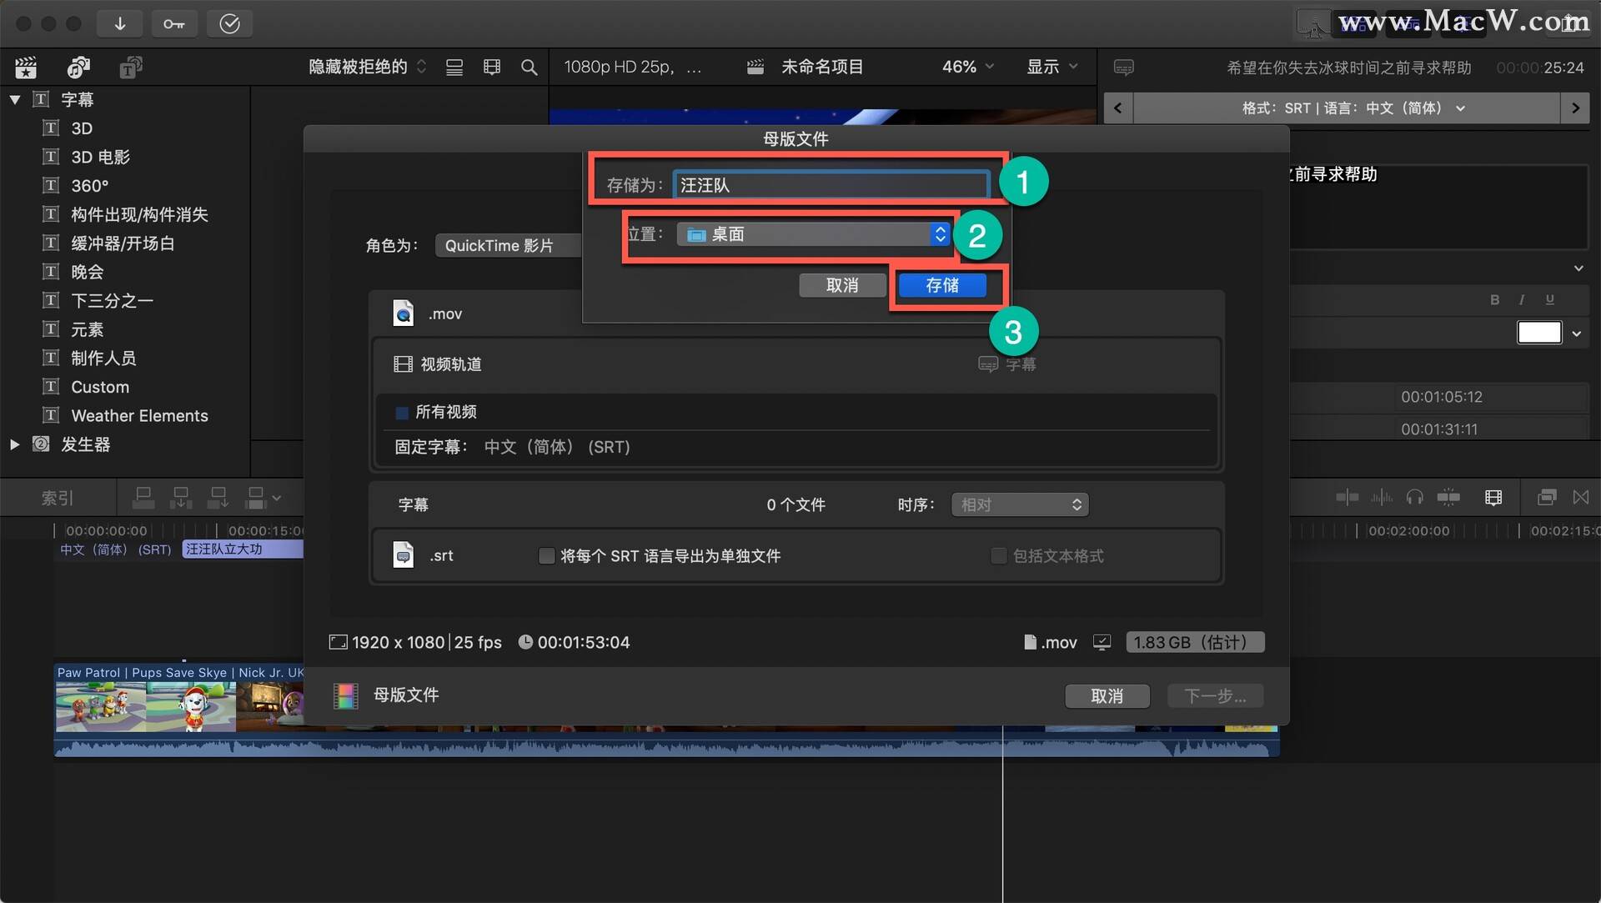Select the Weather Elements category

tap(139, 415)
